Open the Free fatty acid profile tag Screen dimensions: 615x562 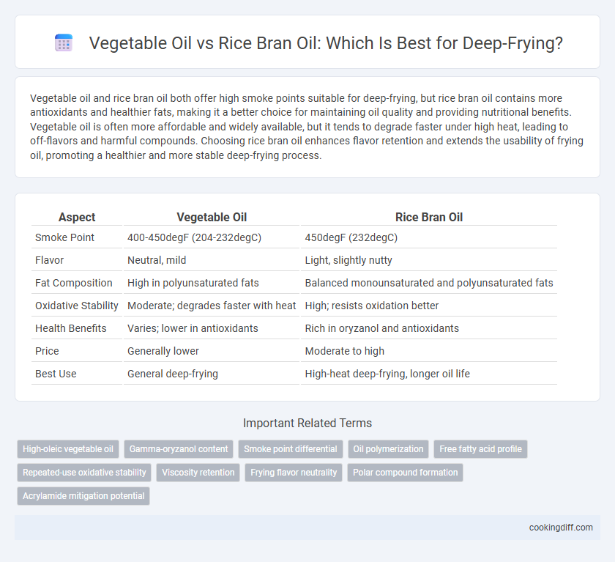(480, 449)
